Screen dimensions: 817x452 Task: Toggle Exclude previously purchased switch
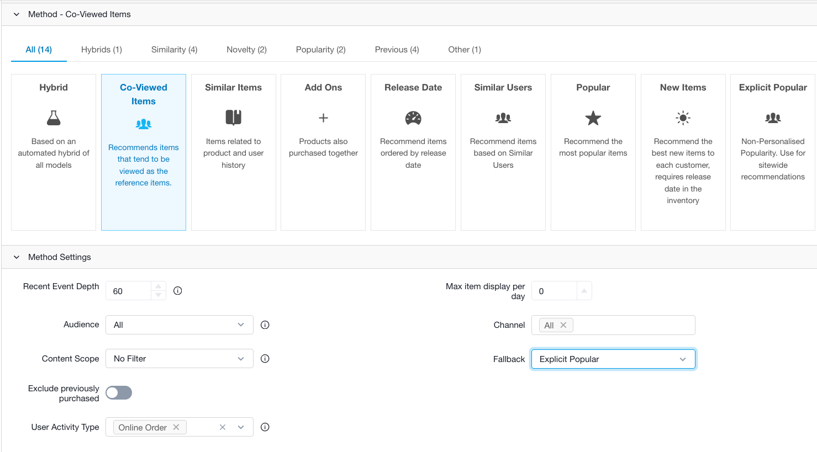pyautogui.click(x=119, y=392)
